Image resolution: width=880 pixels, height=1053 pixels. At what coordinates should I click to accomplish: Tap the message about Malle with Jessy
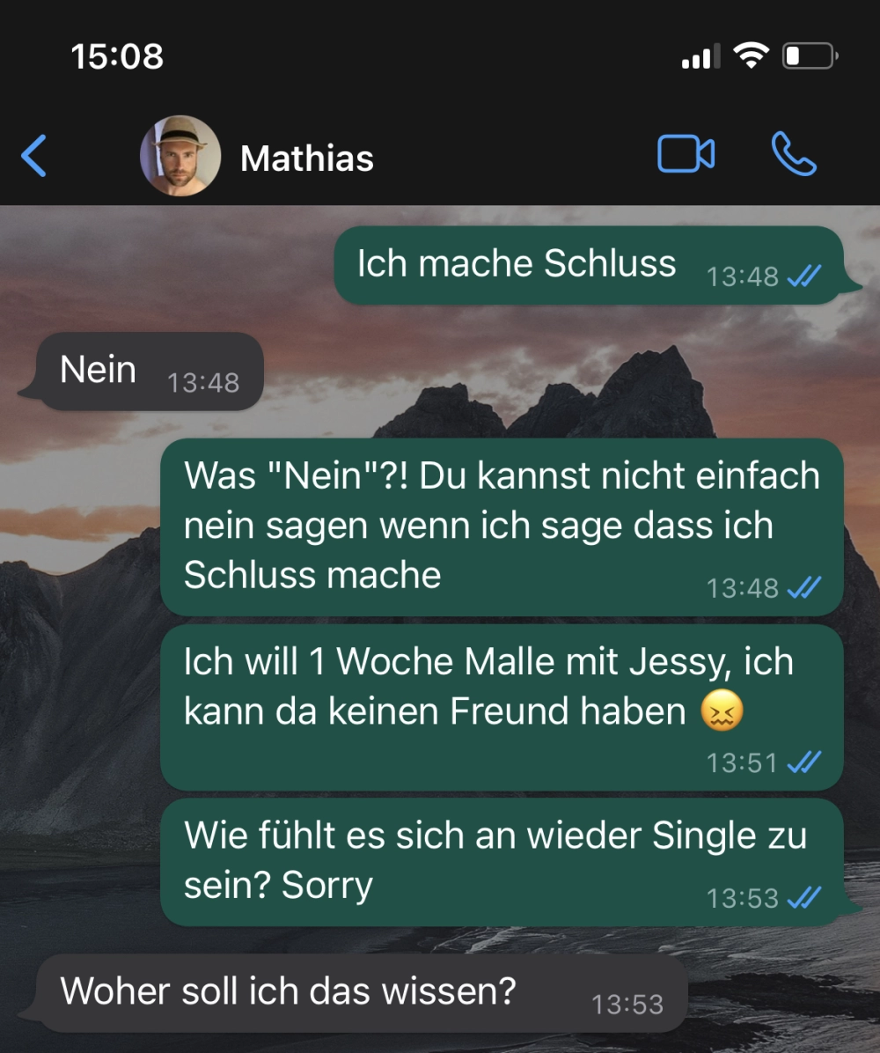502,708
